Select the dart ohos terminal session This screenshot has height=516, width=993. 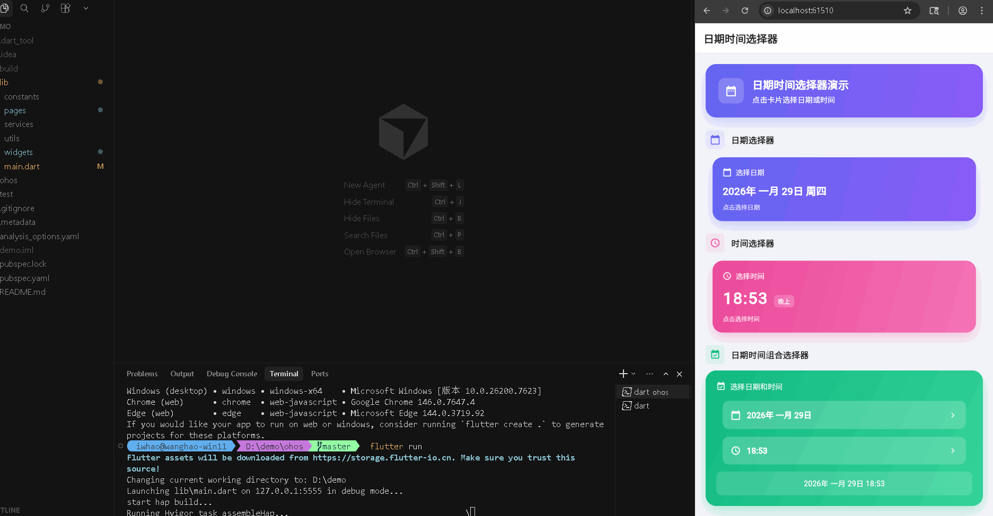pos(652,392)
